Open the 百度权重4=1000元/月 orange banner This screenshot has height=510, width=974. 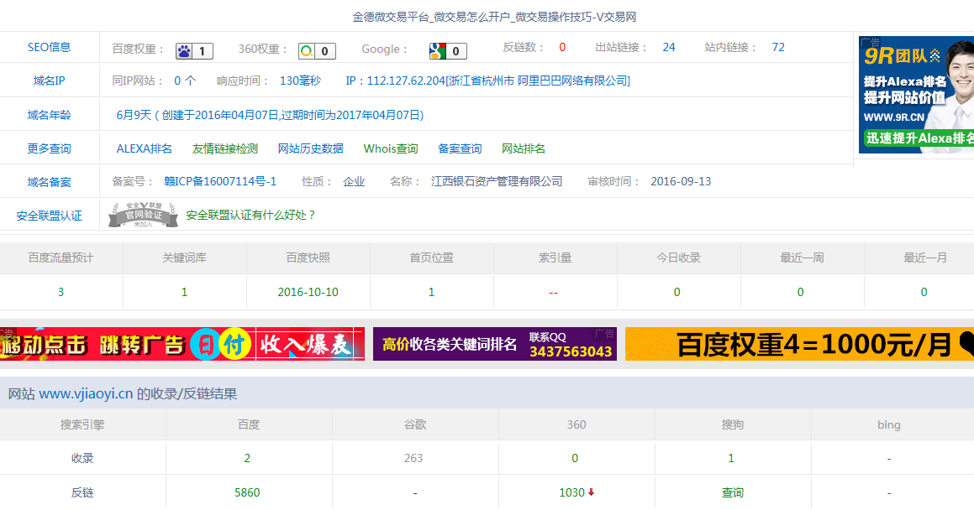[798, 344]
